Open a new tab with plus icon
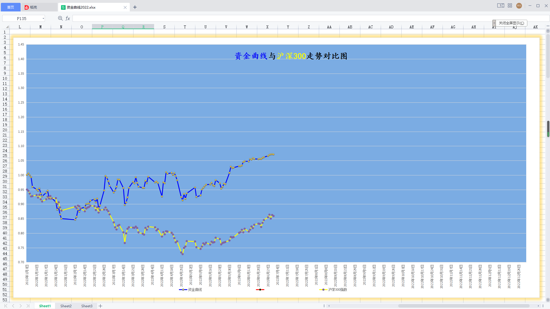 135,7
